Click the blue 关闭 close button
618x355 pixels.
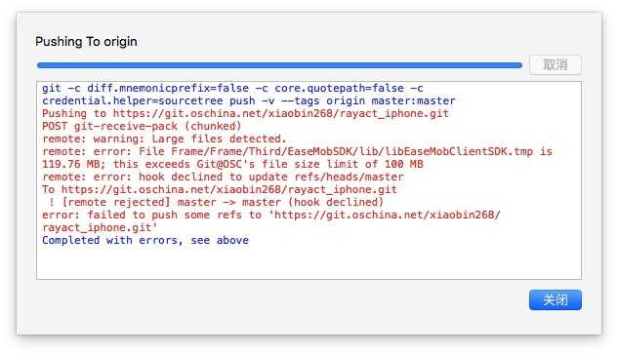point(555,300)
